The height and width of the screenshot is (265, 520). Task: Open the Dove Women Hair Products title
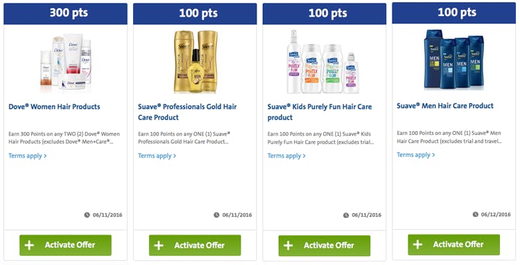pyautogui.click(x=54, y=107)
